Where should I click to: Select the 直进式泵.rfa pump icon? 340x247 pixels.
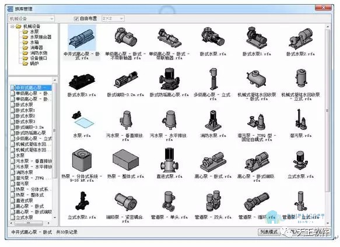(169, 160)
